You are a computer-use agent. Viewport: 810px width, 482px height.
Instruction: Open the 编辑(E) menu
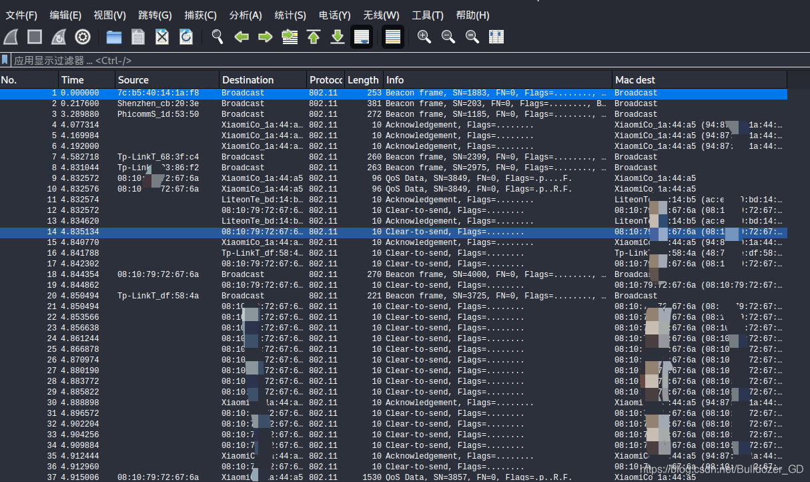click(65, 15)
